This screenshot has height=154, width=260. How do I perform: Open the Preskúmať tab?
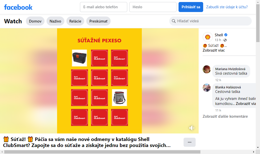click(99, 21)
